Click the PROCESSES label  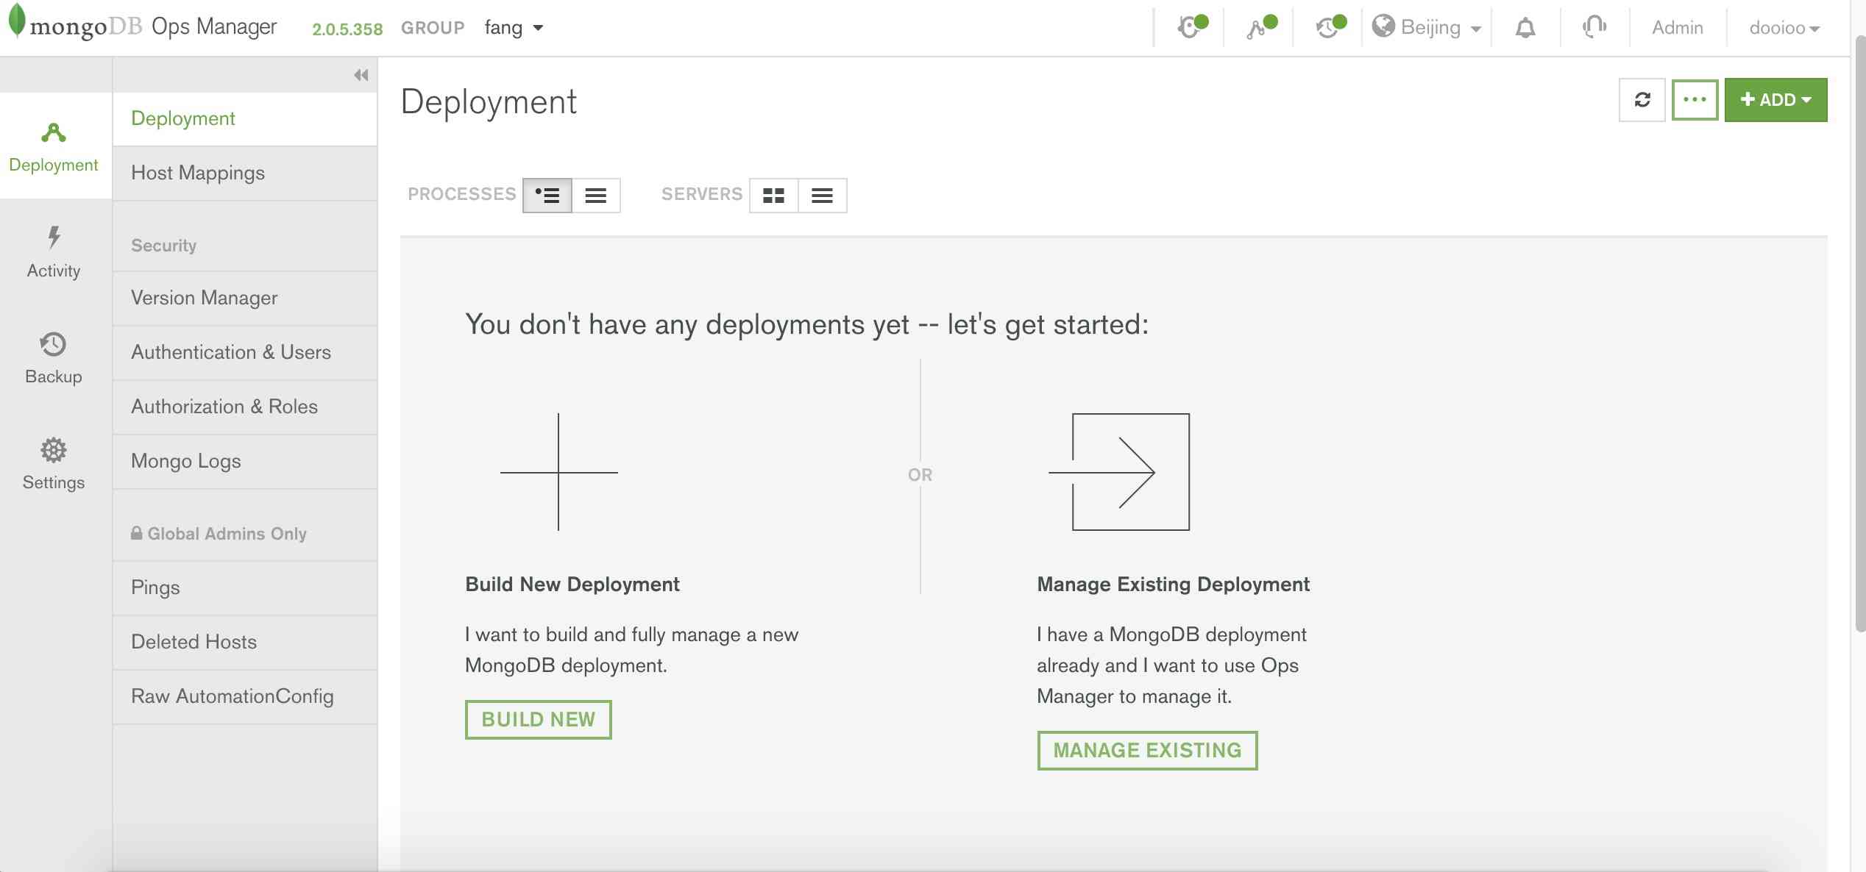[x=462, y=194]
